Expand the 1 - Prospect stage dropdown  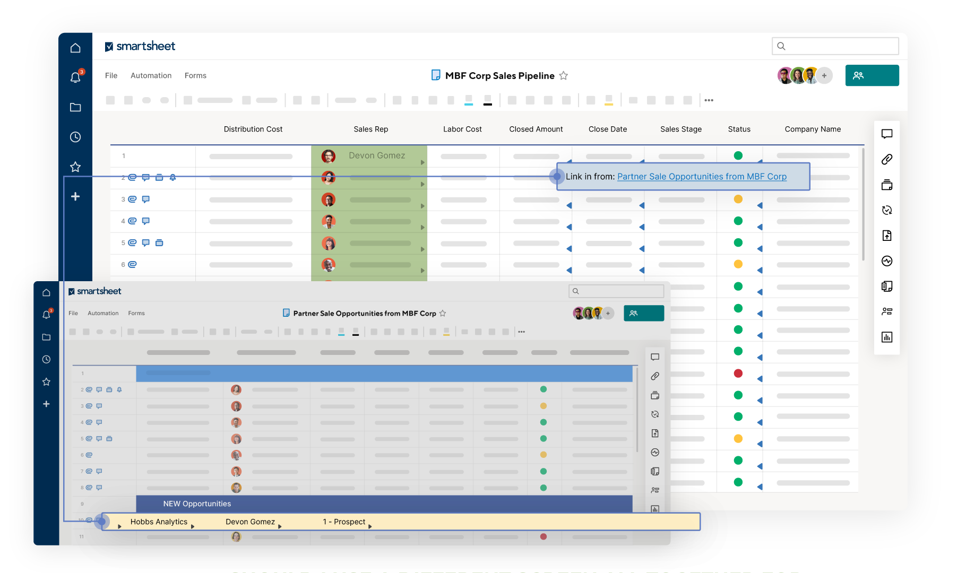coord(370,526)
